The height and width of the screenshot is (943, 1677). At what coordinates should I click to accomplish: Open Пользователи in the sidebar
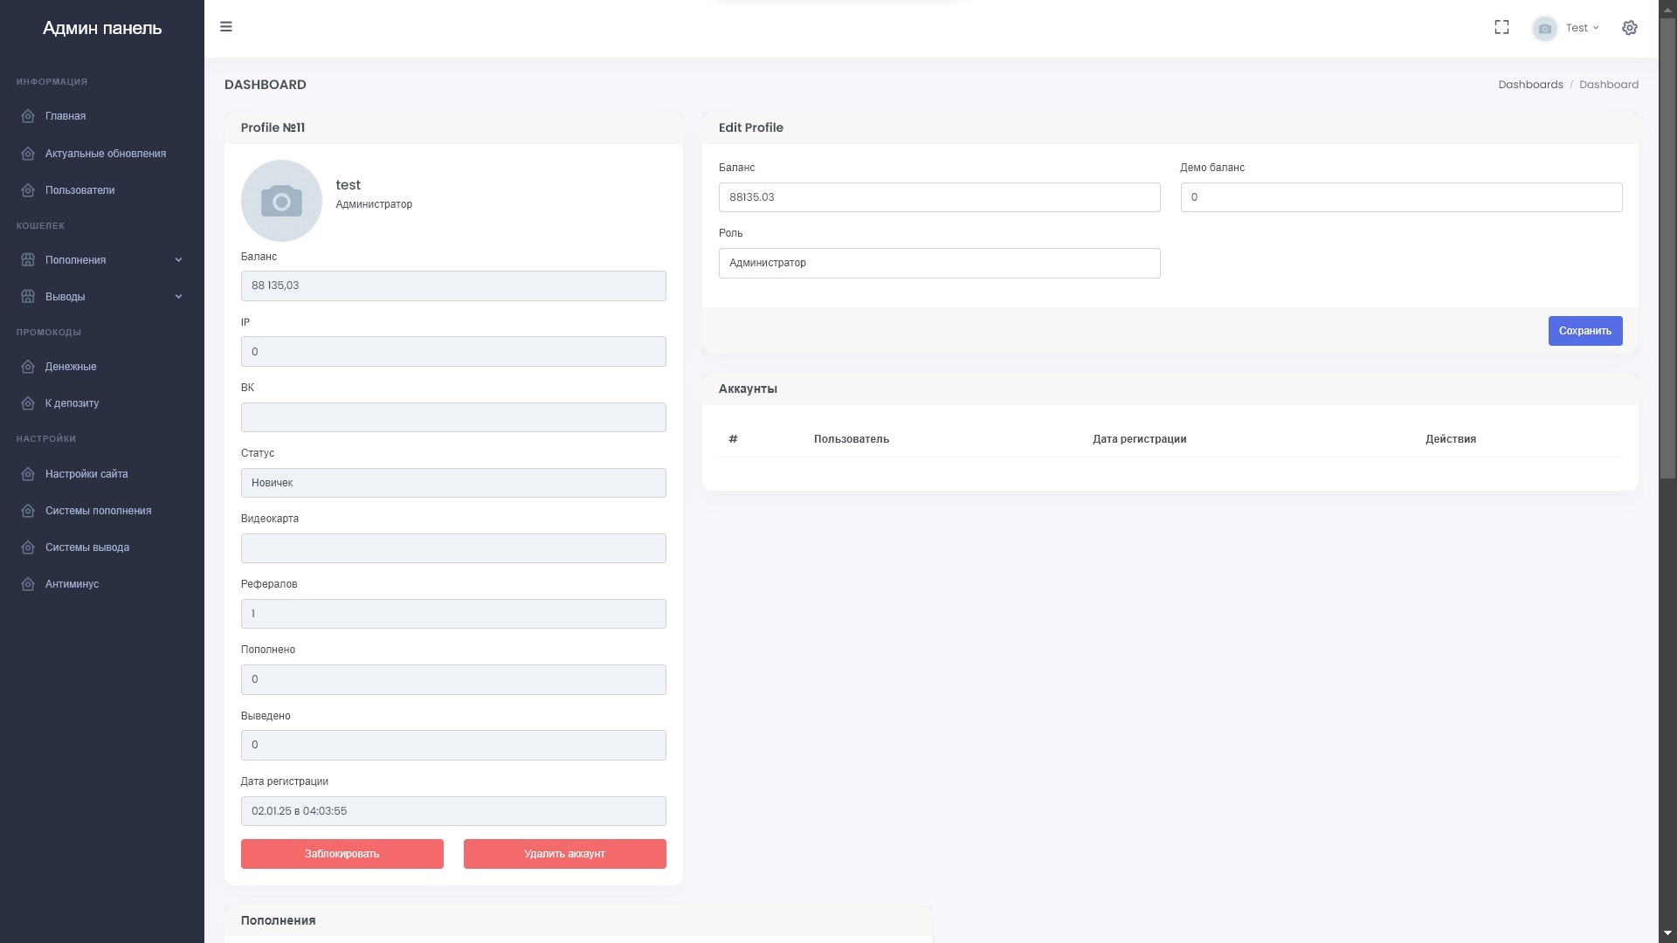[x=79, y=190]
